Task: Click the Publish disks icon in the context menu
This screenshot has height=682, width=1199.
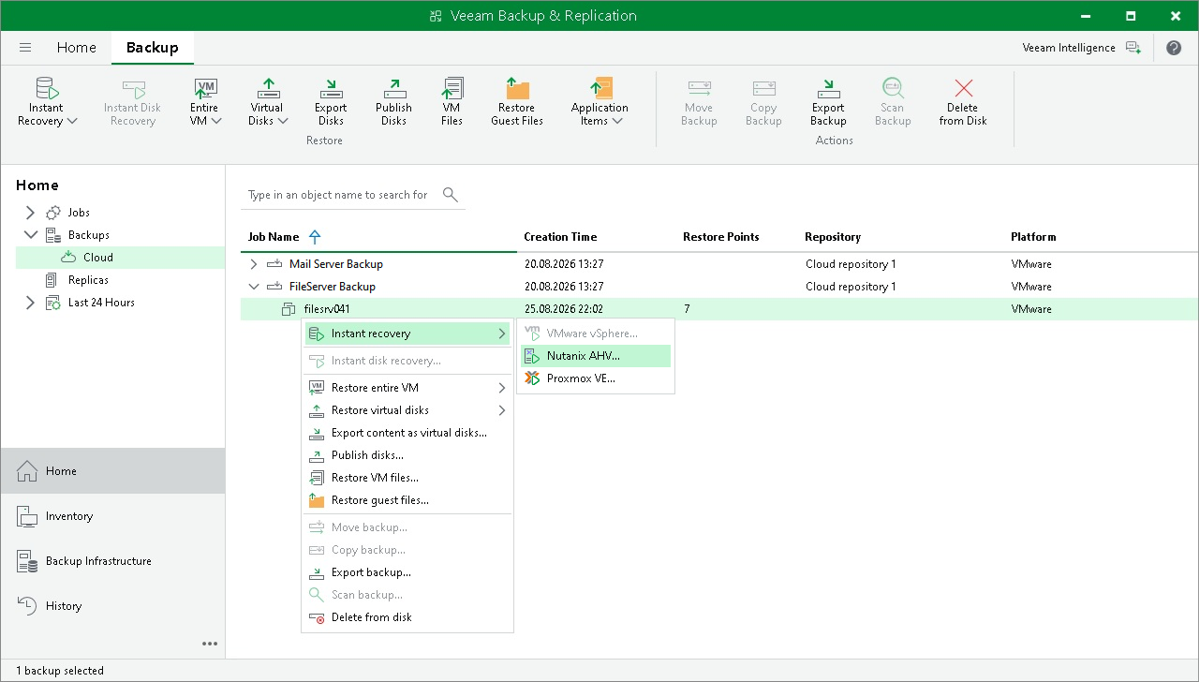Action: tap(316, 455)
